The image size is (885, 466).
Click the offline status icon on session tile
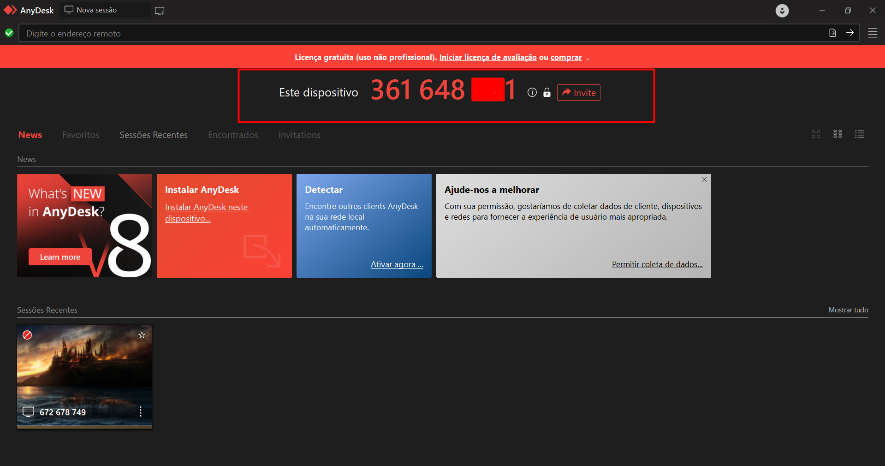point(27,335)
